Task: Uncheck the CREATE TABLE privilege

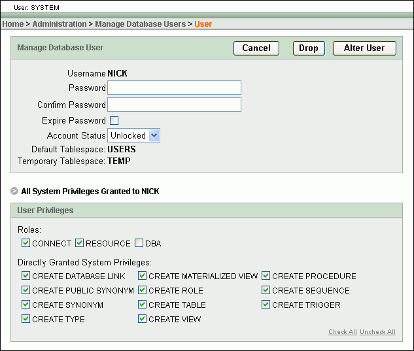Action: click(142, 305)
